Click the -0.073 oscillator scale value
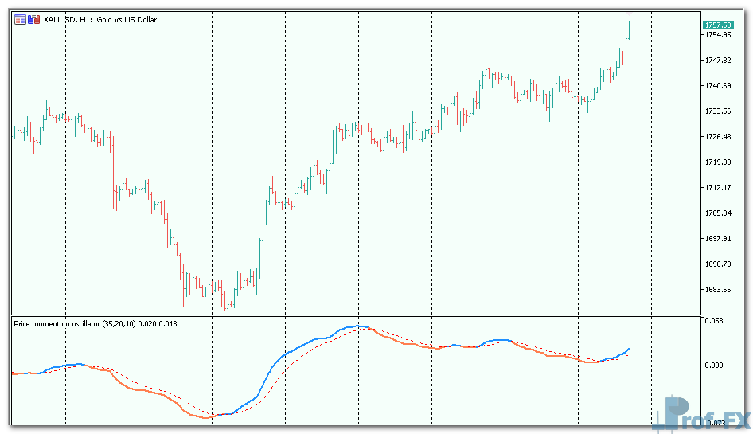Image resolution: width=753 pixels, height=434 pixels. pos(713,423)
